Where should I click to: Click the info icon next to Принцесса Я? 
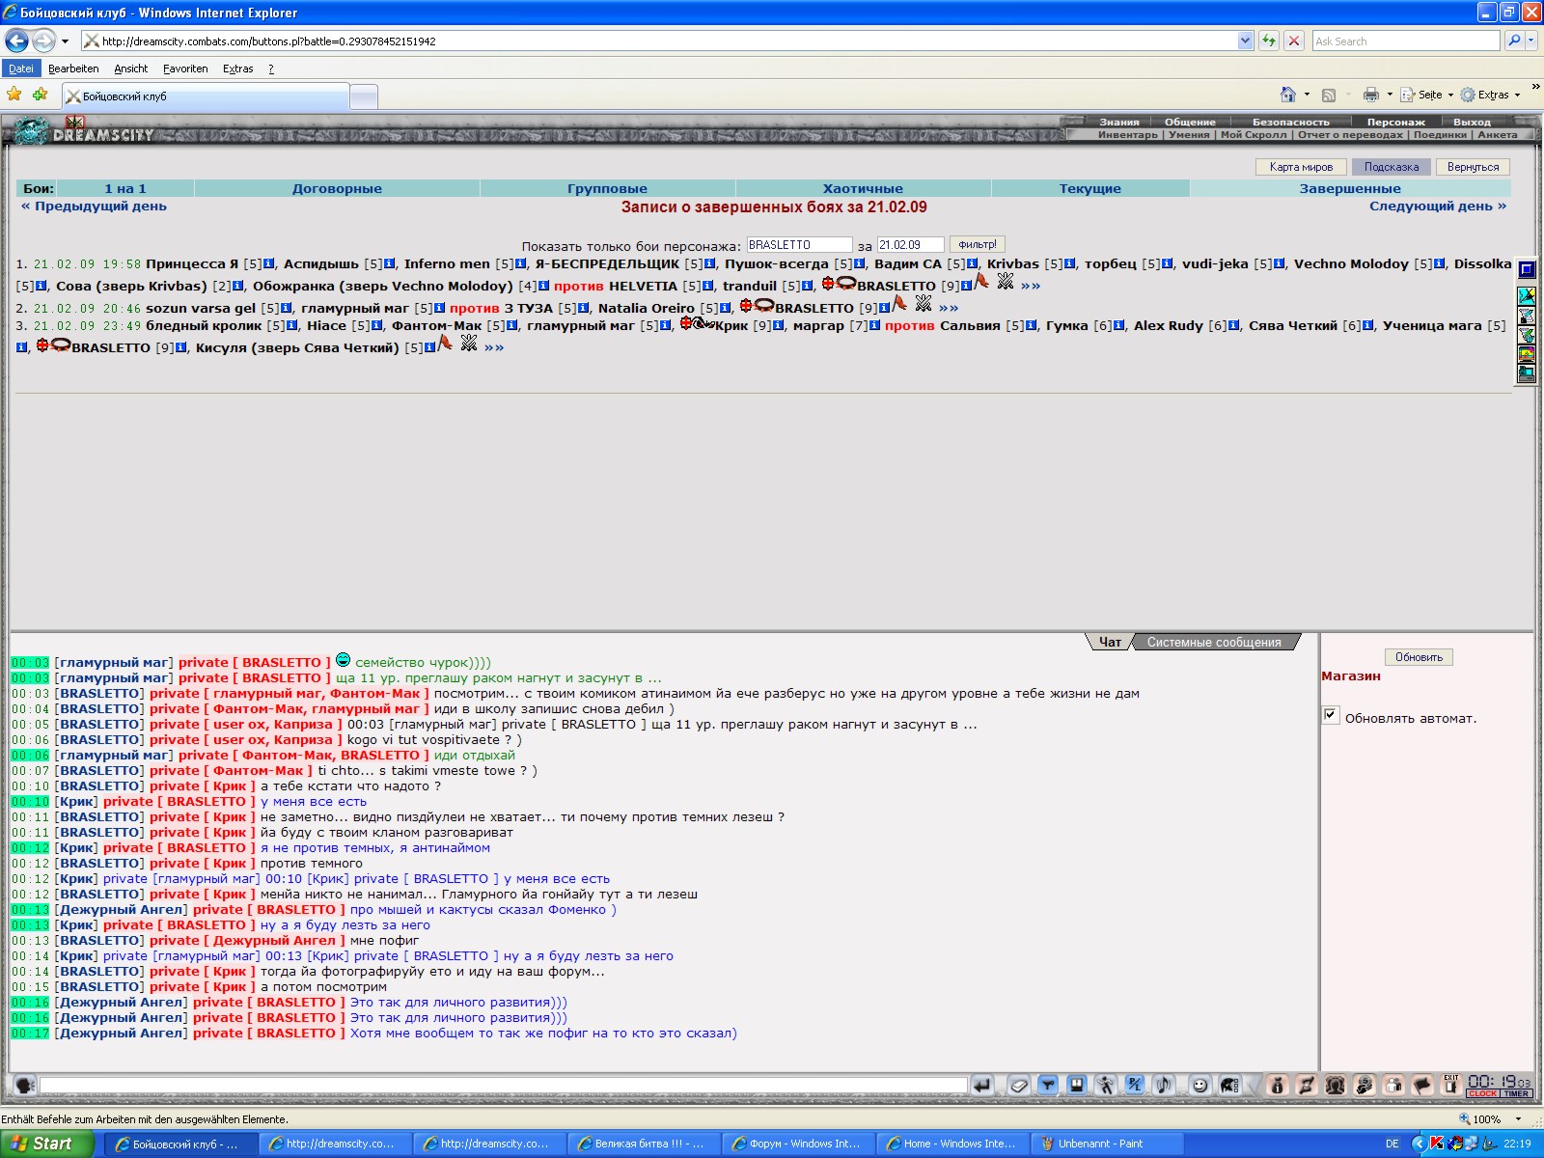point(270,263)
